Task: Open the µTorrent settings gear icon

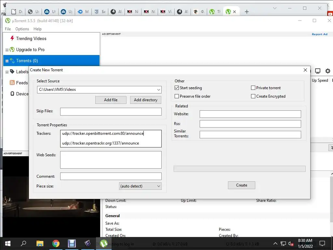Action: tap(328, 71)
